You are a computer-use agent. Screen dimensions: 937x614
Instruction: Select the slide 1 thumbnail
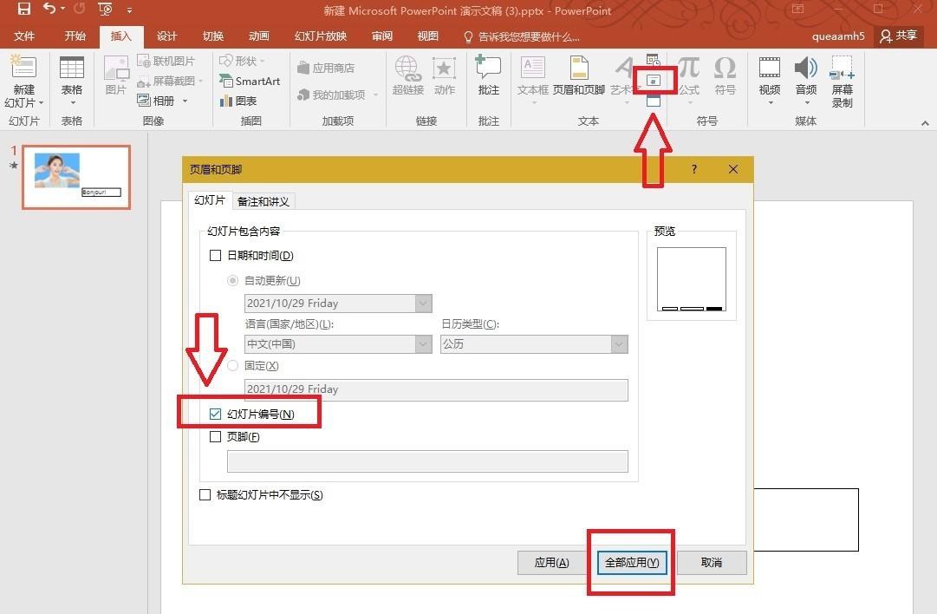[x=75, y=177]
